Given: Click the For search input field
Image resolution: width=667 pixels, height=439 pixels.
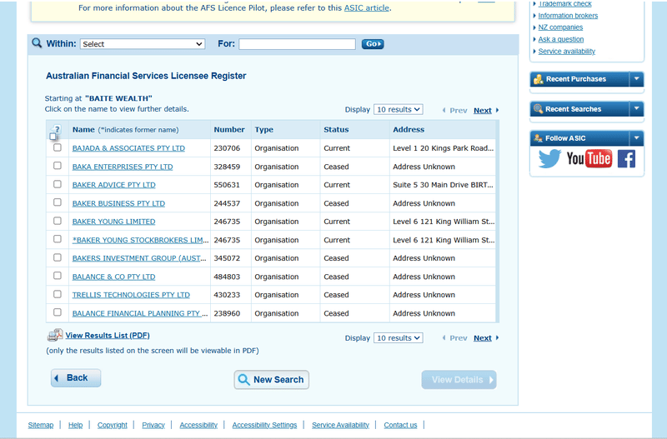Looking at the screenshot, I should coord(297,44).
